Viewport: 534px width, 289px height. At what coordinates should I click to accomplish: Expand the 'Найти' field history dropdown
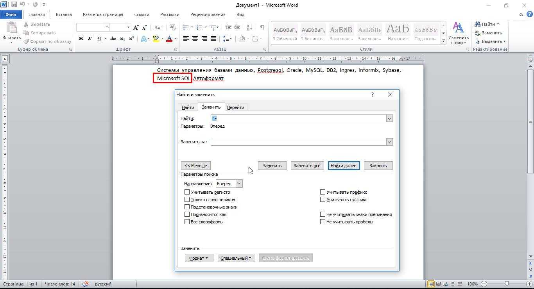pos(389,118)
